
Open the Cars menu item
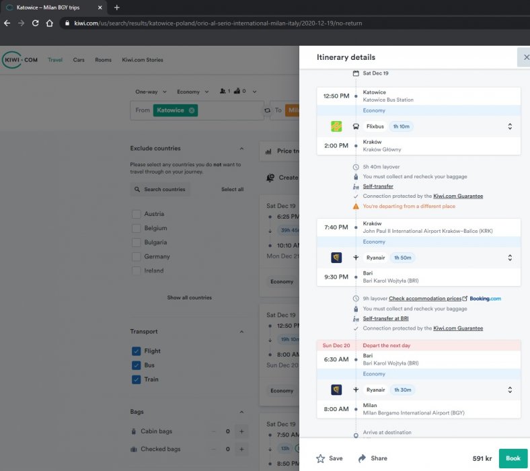pos(79,60)
